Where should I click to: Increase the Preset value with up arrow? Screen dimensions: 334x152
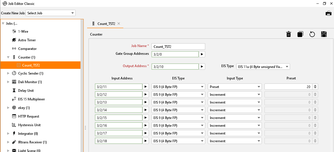click(315, 85)
